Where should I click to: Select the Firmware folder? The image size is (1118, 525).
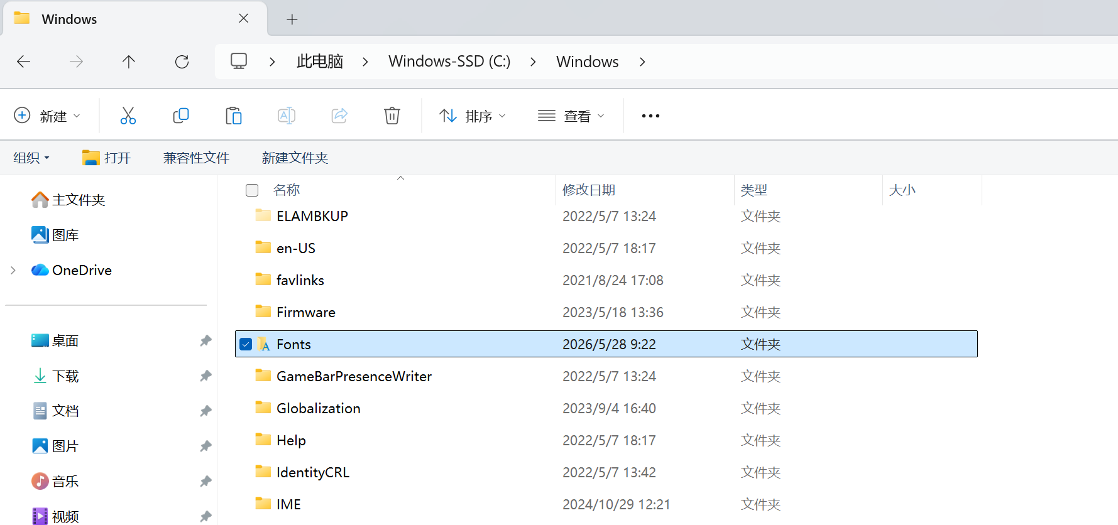pyautogui.click(x=606, y=312)
